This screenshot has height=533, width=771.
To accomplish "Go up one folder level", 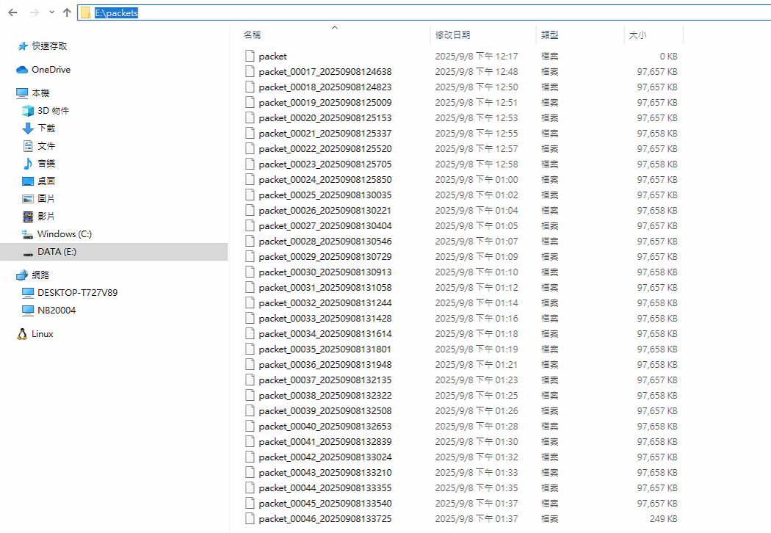I will tap(67, 12).
